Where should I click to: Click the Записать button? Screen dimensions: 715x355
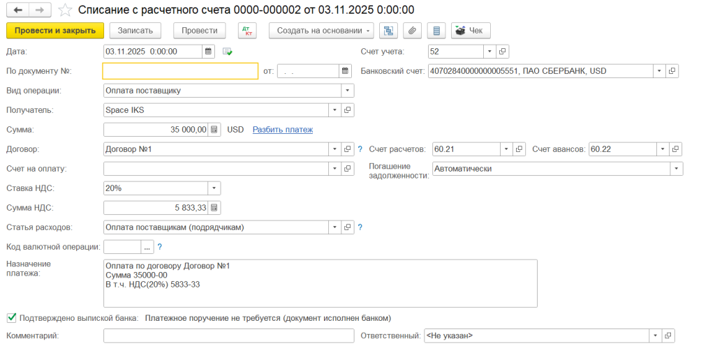tap(135, 31)
